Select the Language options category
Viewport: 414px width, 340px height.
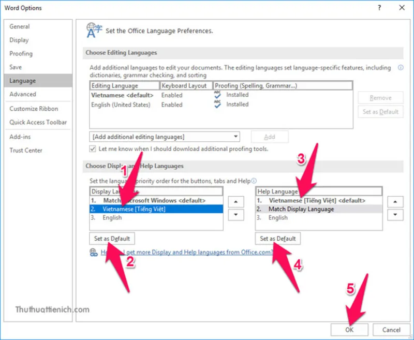pyautogui.click(x=38, y=81)
